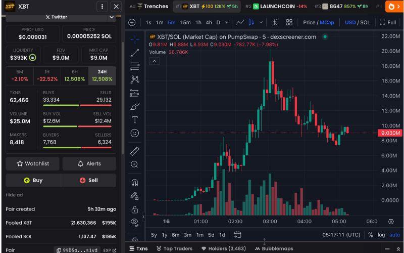Switch chart currency to USD

350,22
